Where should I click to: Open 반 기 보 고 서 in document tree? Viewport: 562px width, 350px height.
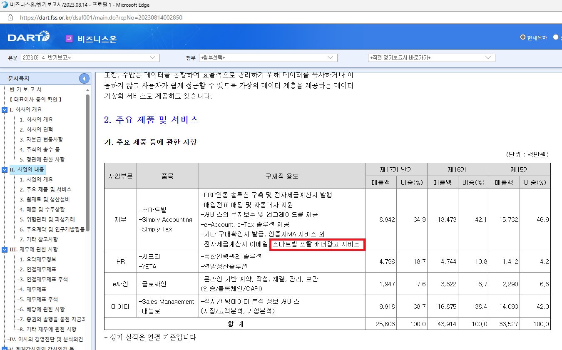point(25,89)
